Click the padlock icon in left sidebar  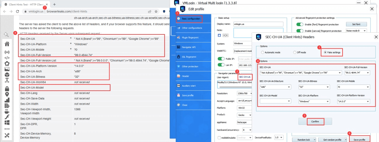[7, 89]
